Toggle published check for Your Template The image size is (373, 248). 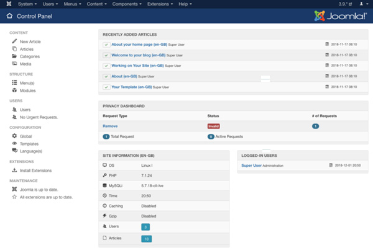(x=106, y=87)
